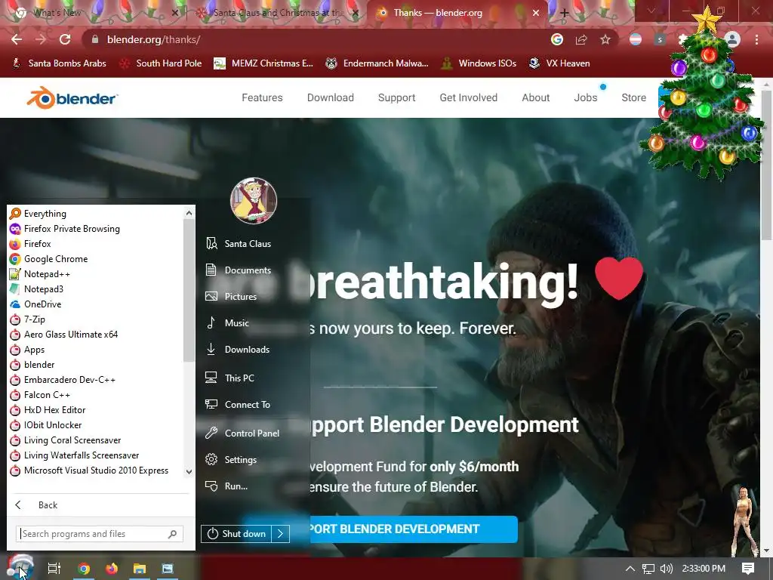Expand the Shut down options arrow

pos(281,534)
